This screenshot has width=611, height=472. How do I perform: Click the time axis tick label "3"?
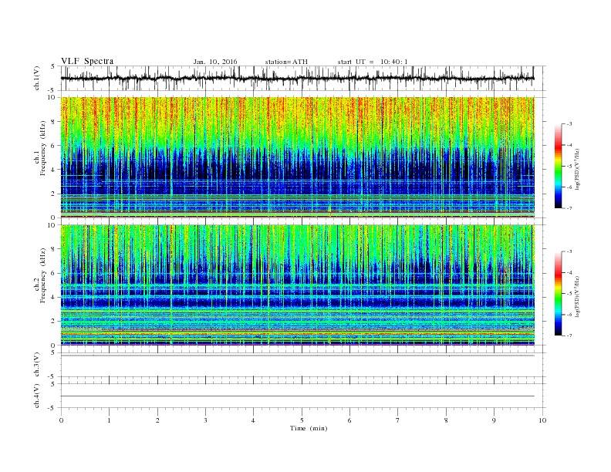click(x=205, y=420)
